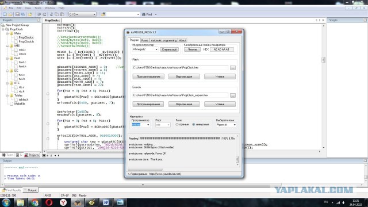The width and height of the screenshot is (368, 207).
Task: Open Opera browser from the taskbar
Action: pyautogui.click(x=49, y=202)
